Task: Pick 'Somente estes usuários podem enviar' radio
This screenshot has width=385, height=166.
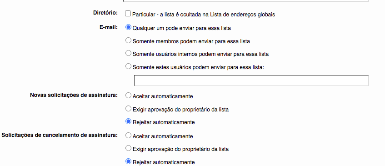Action: click(128, 66)
